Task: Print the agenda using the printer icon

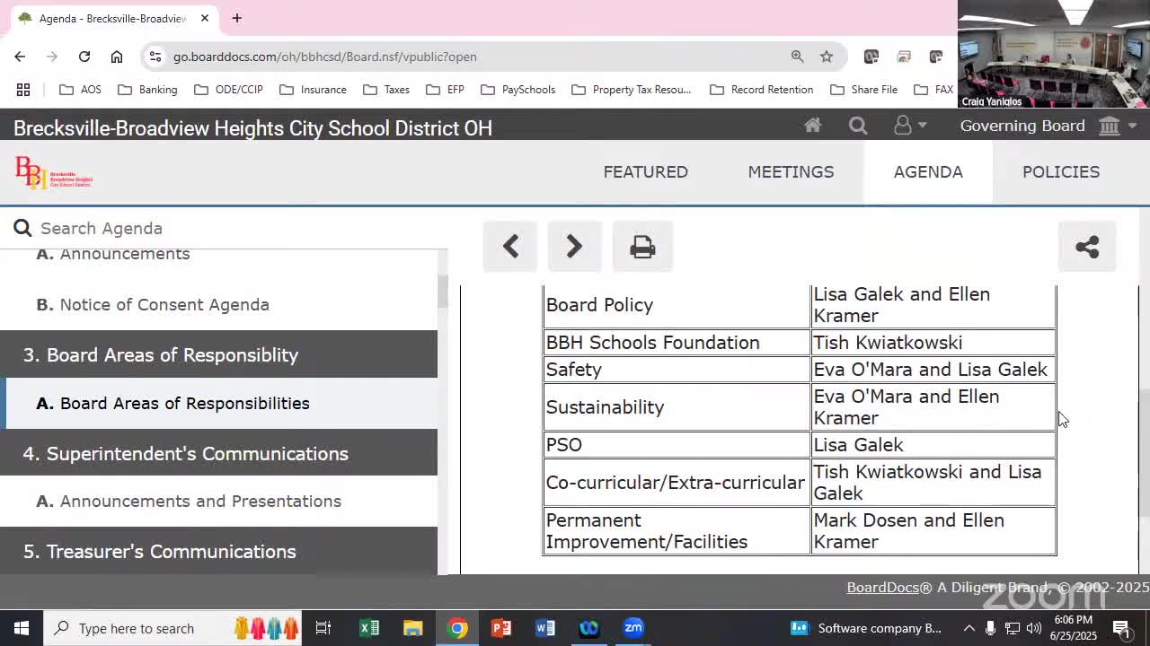Action: coord(642,247)
